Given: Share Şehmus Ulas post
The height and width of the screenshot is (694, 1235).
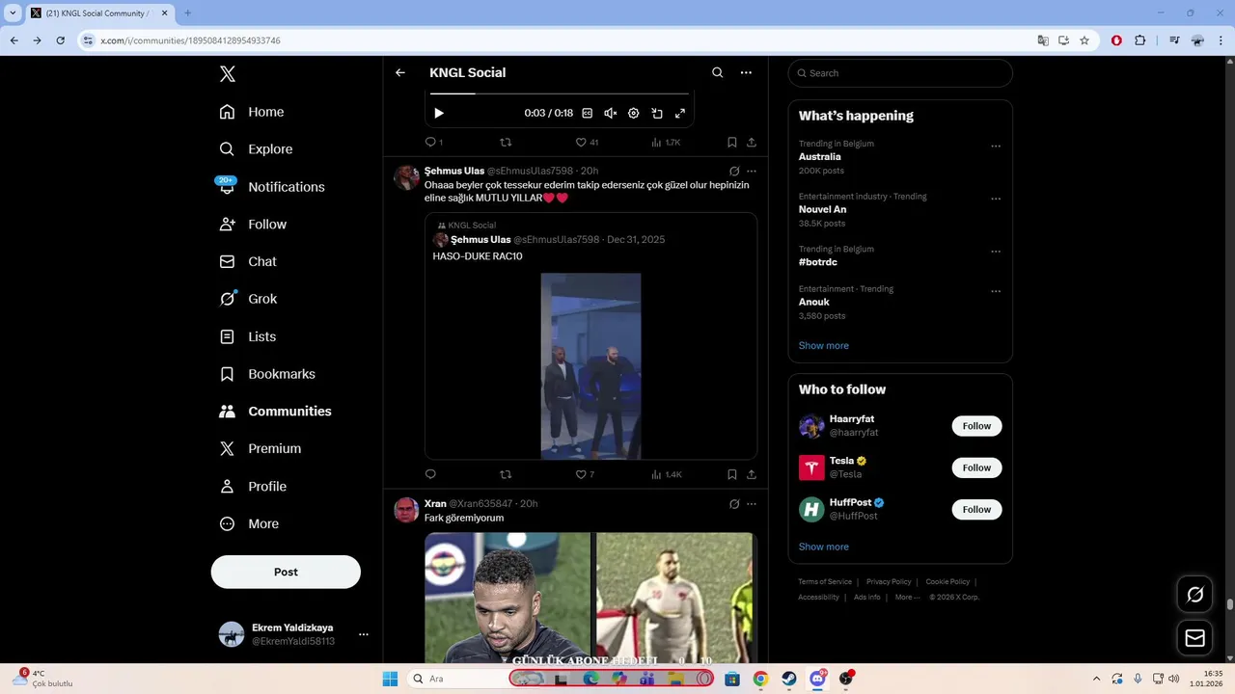Looking at the screenshot, I should point(752,474).
